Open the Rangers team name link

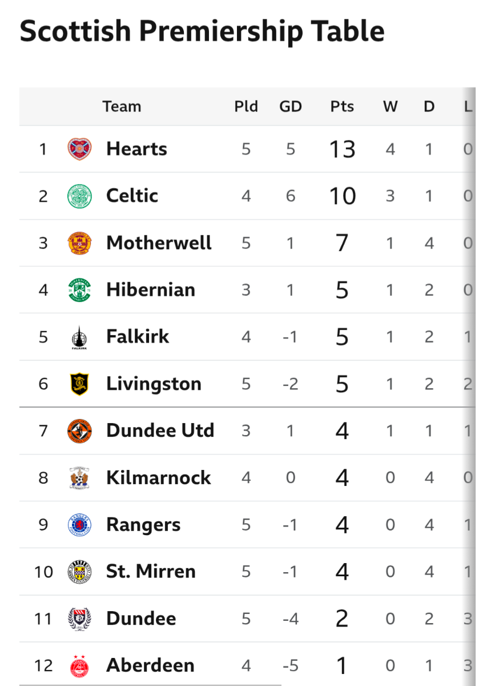143,525
